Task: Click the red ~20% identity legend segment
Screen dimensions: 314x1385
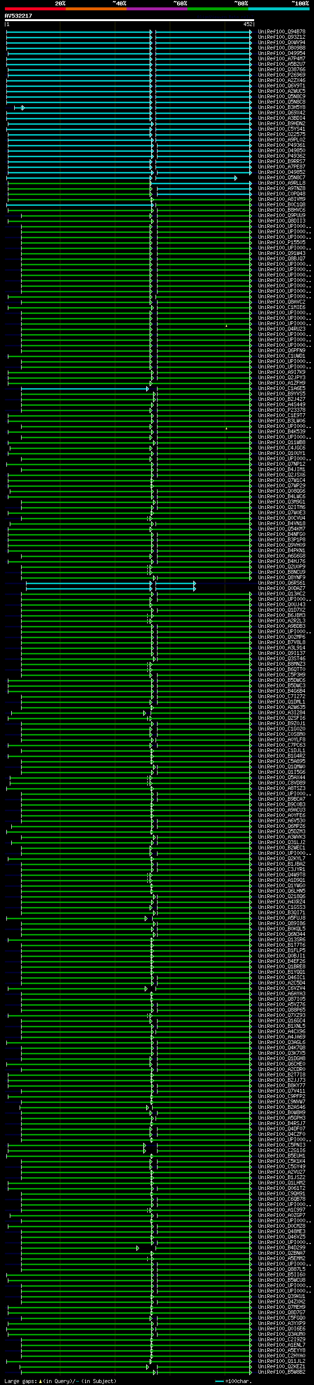Action: pos(35,9)
